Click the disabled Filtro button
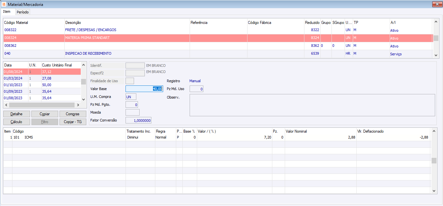Image resolution: width=443 pixels, height=206 pixels. tap(45, 122)
